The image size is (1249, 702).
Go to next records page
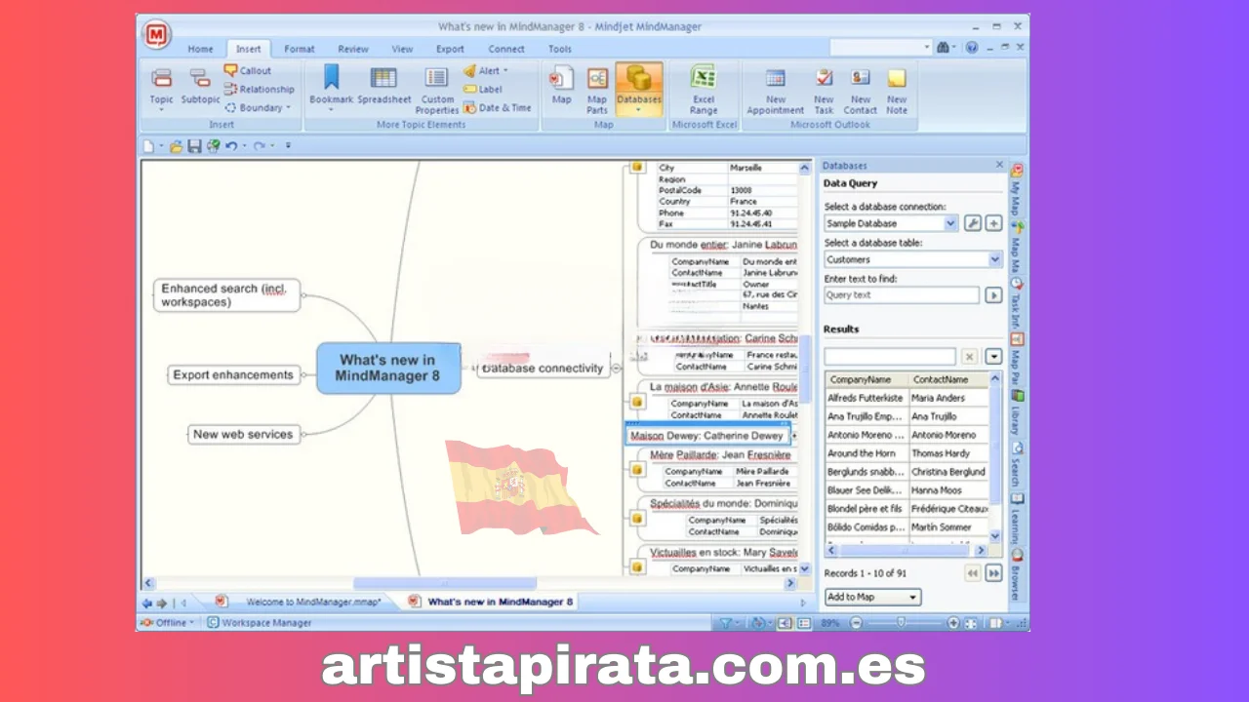(993, 573)
